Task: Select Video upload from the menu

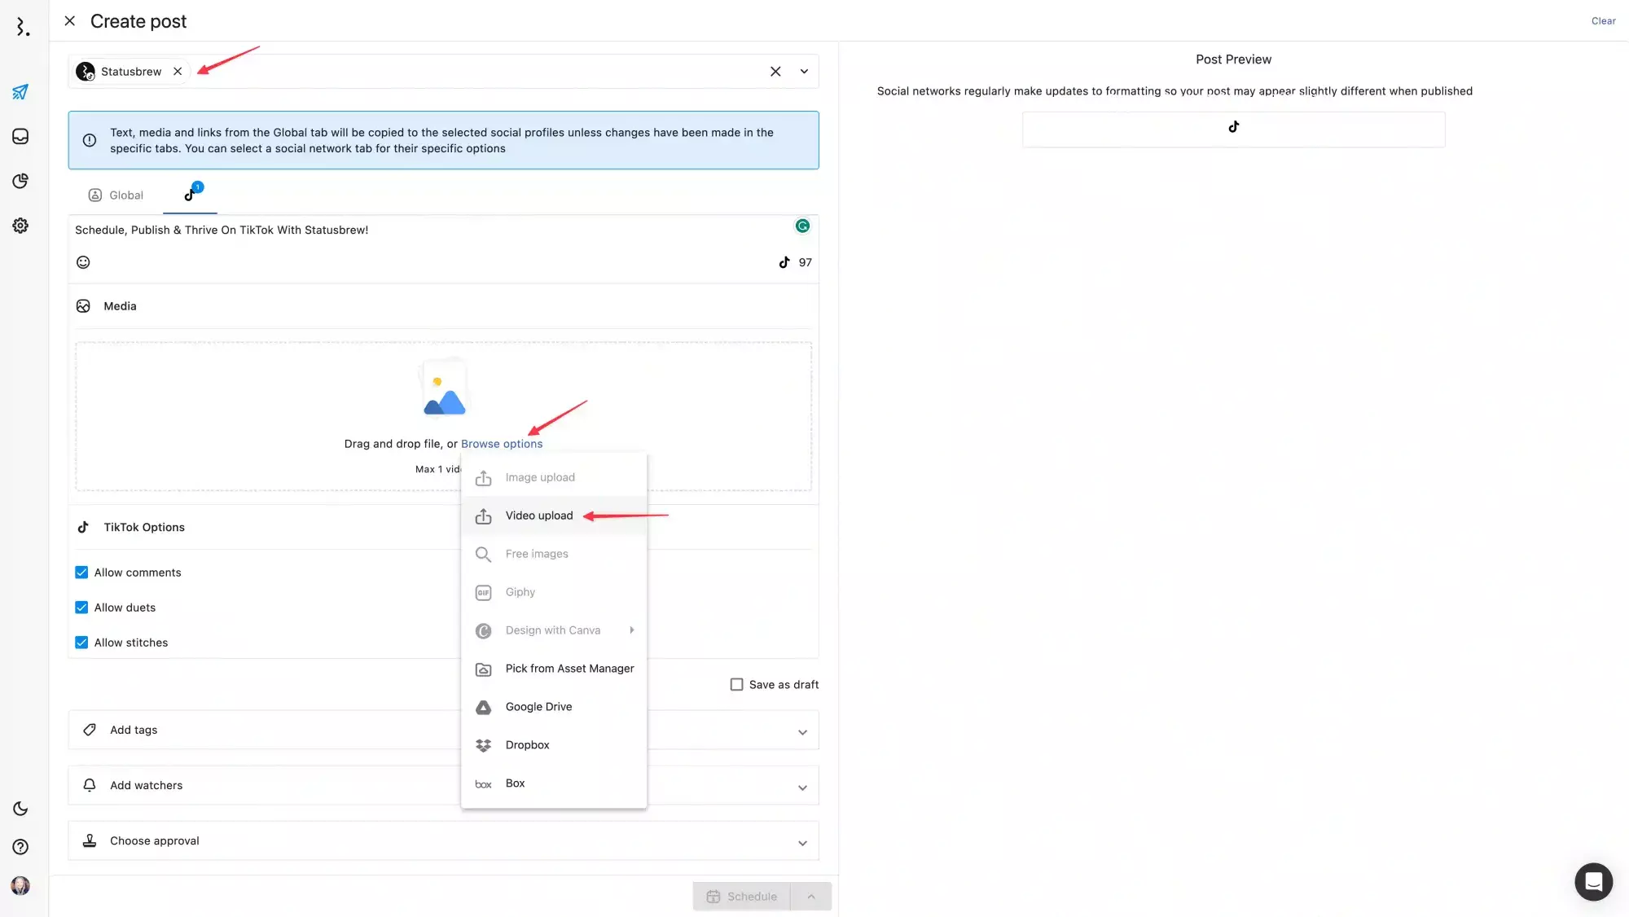Action: [538, 516]
